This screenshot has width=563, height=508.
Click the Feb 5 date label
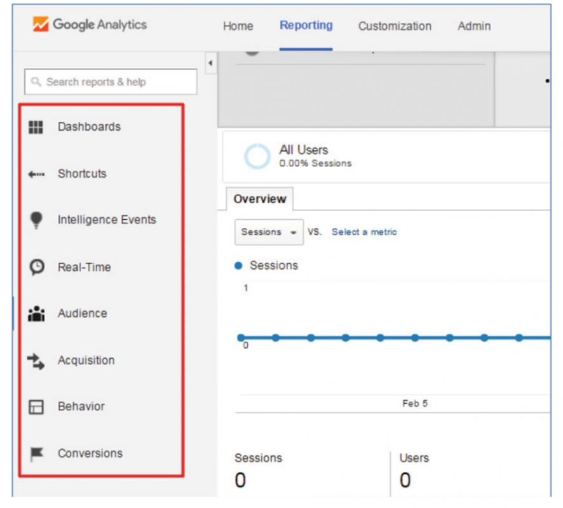pyautogui.click(x=415, y=404)
